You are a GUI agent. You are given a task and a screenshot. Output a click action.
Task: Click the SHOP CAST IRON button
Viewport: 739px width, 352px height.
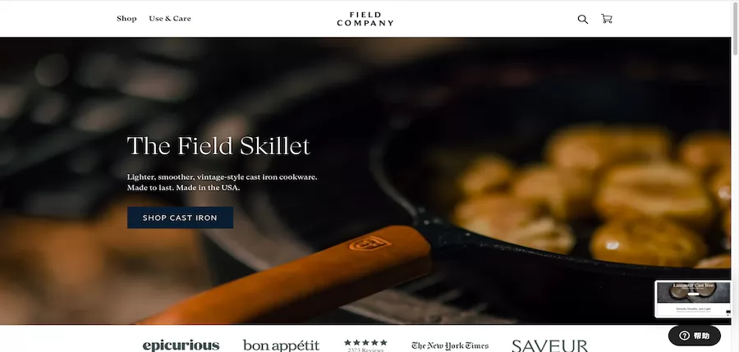tap(180, 217)
